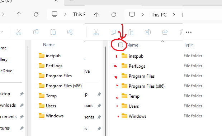The image size is (222, 136).
Task: Open the dropdown chevron beside the left Cut icon
Action: point(2,32)
